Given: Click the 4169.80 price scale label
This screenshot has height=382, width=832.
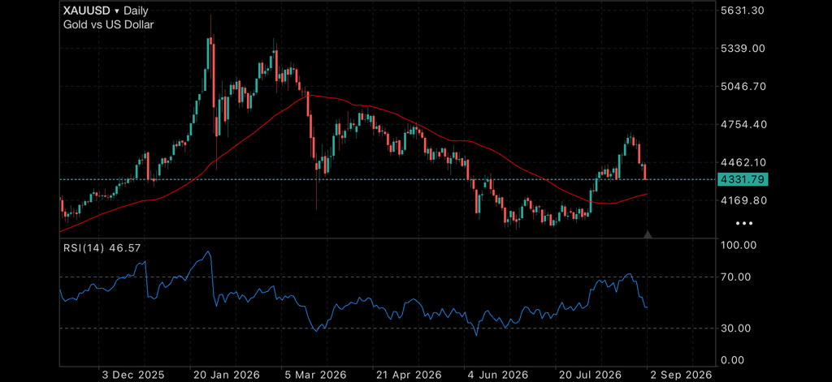Looking at the screenshot, I should 743,200.
